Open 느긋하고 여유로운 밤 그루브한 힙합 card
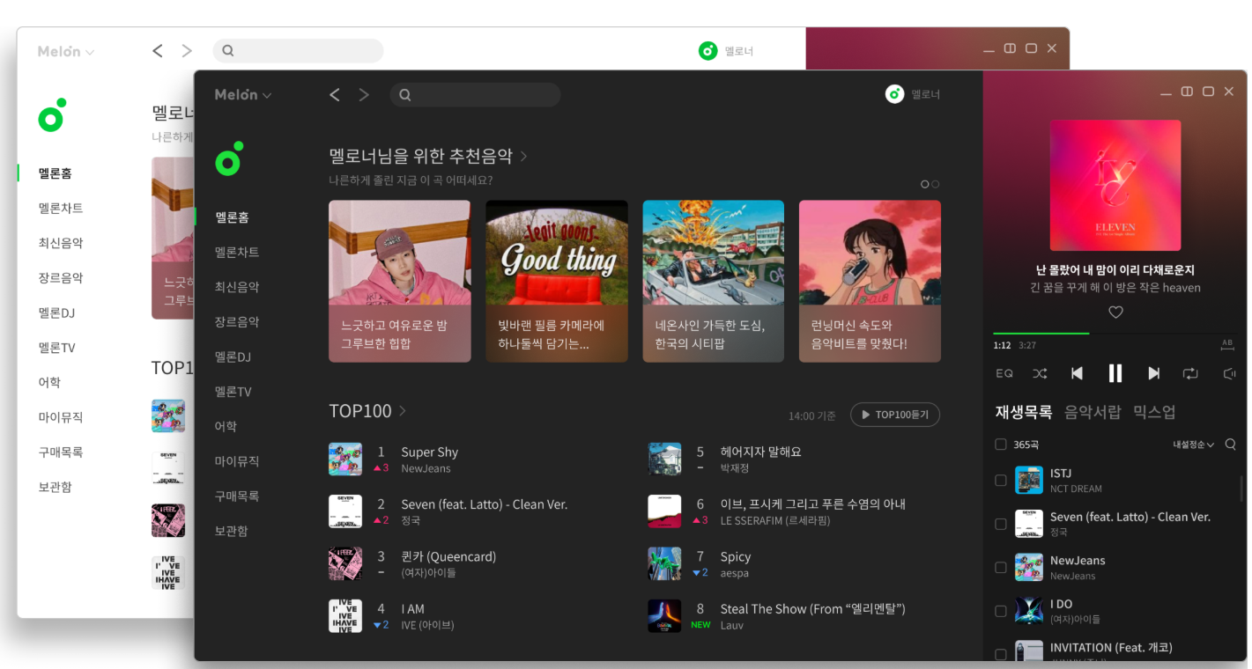The height and width of the screenshot is (669, 1252). pos(400,281)
